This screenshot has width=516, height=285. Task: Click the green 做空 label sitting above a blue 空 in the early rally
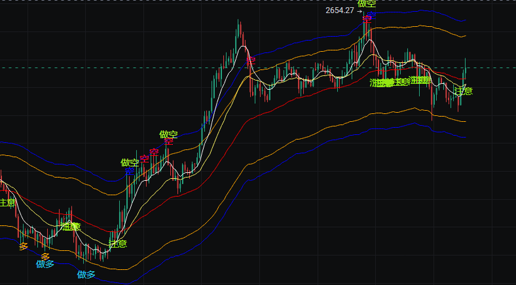tap(130, 162)
